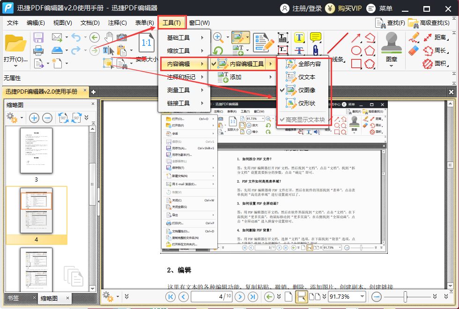The image size is (459, 309).
Task: Click the Advanced Search(S) button
Action: tap(429, 23)
